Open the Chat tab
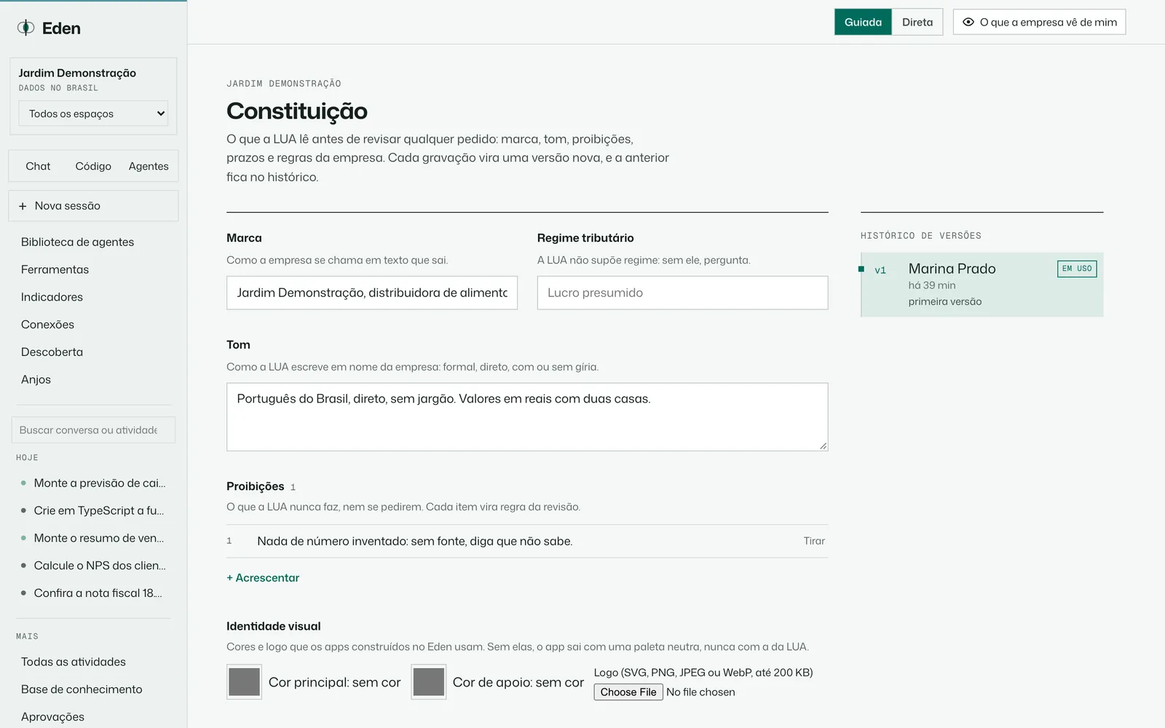 click(x=38, y=166)
